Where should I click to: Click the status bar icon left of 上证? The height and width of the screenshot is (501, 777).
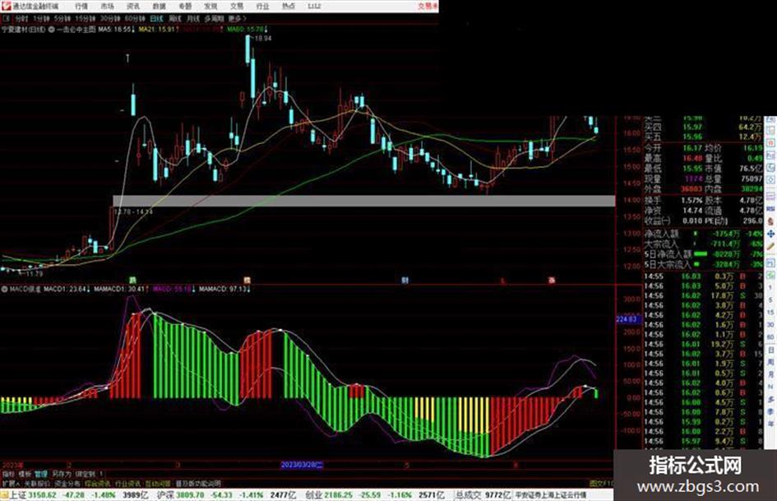click(x=4, y=495)
